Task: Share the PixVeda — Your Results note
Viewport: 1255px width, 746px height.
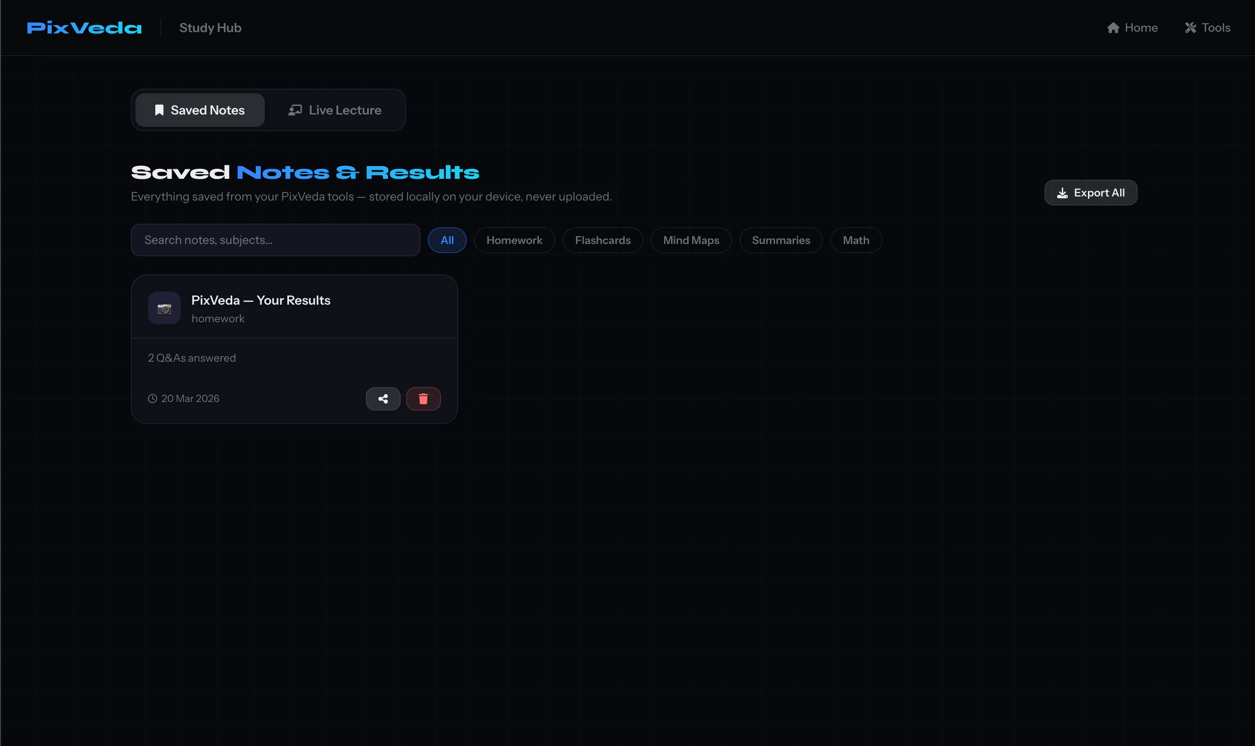Action: pos(383,399)
